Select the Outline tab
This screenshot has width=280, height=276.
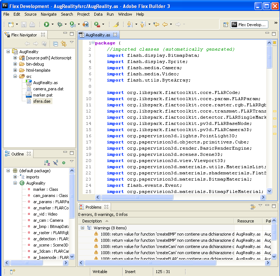pyautogui.click(x=18, y=154)
